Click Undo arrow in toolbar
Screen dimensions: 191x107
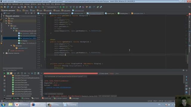pyautogui.click(x=12, y=7)
